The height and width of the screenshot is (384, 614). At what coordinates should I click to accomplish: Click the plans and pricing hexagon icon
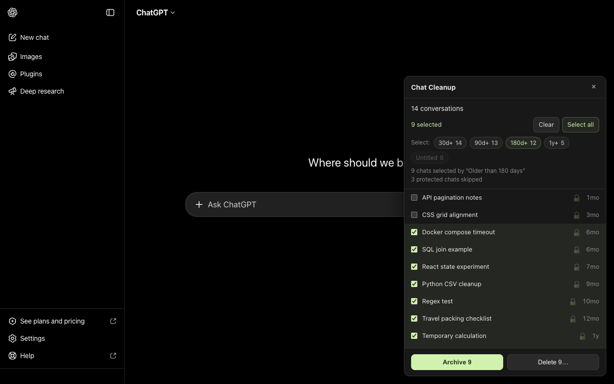pyautogui.click(x=12, y=321)
